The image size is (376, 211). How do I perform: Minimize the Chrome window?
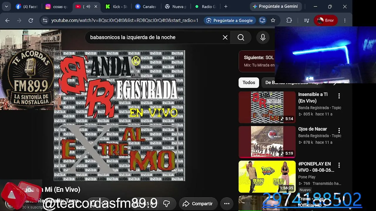click(315, 6)
